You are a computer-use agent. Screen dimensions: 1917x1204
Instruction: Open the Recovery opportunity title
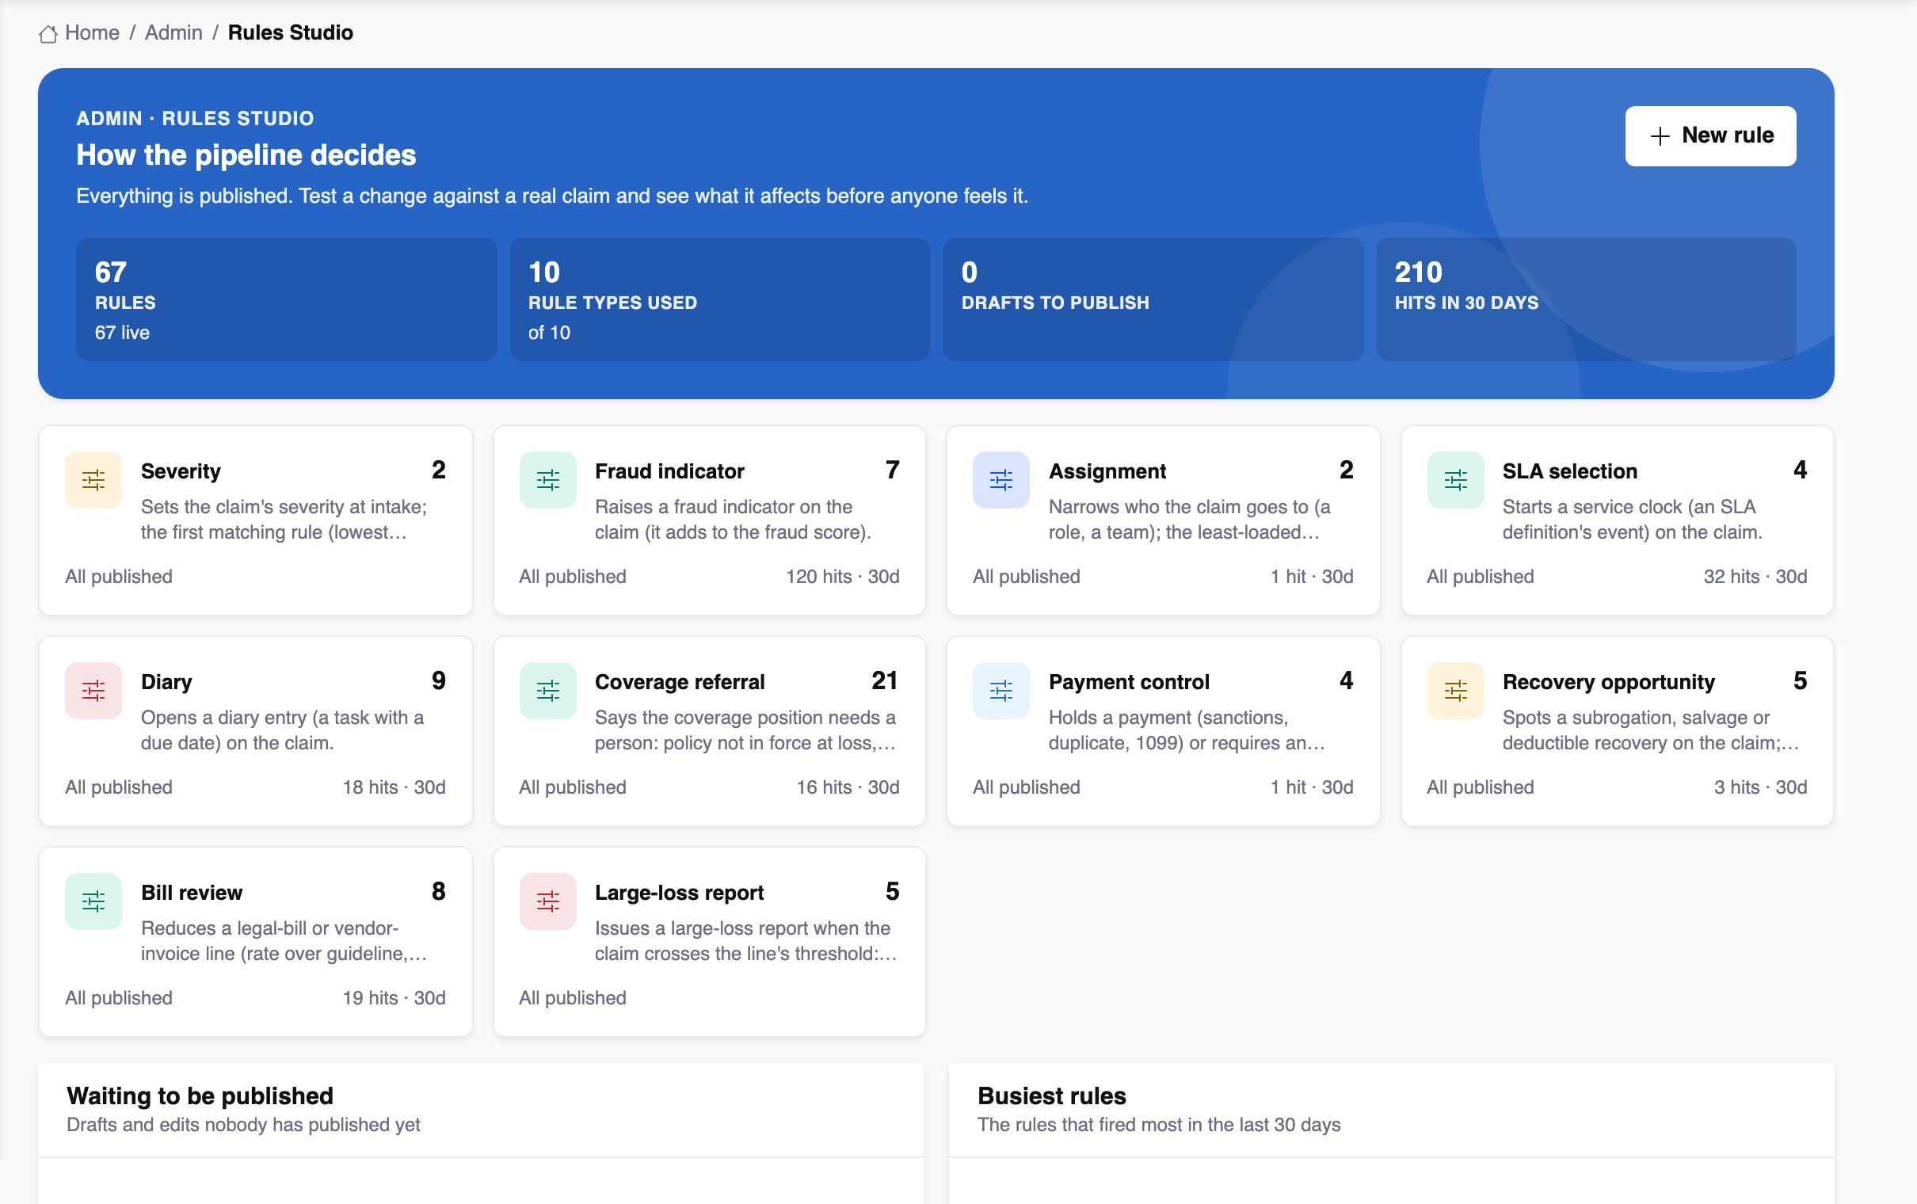[1608, 683]
